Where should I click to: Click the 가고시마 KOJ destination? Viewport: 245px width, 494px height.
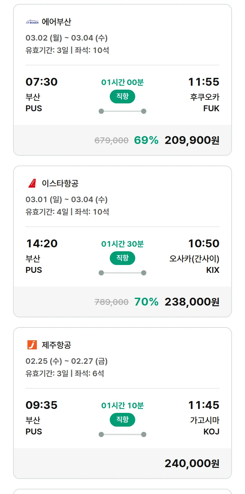204,426
